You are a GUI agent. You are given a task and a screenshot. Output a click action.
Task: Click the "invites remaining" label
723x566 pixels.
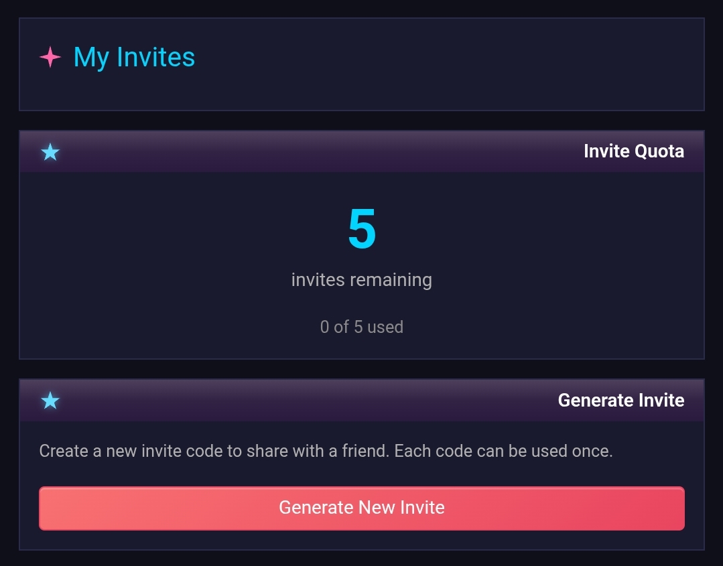[361, 279]
